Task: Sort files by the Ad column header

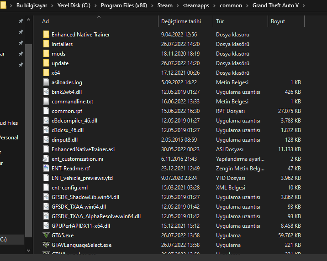Action: [45, 21]
